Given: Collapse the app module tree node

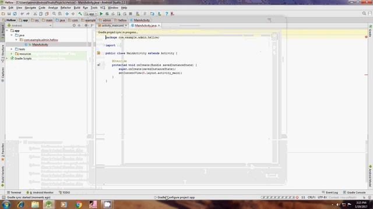Looking at the screenshot, I should [x=7, y=31].
